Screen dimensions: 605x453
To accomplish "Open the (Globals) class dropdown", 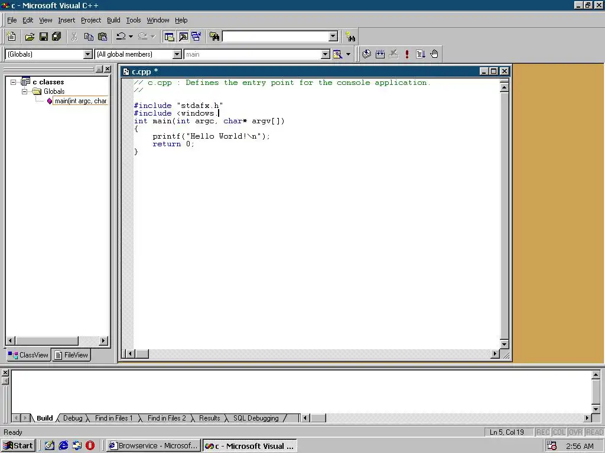I will 88,54.
